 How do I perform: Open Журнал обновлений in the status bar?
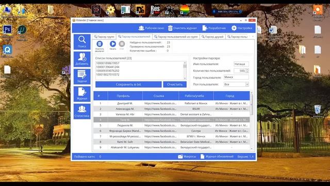pos(217,157)
